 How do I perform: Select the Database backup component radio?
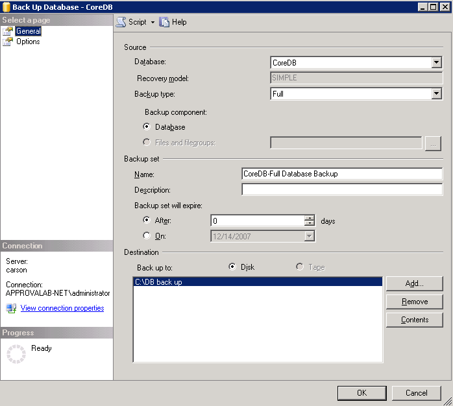tap(147, 127)
